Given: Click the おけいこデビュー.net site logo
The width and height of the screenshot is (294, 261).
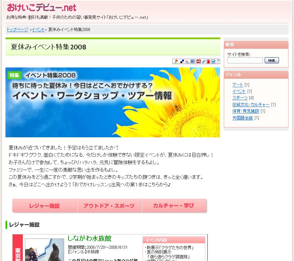Looking at the screenshot, I should 42,7.
